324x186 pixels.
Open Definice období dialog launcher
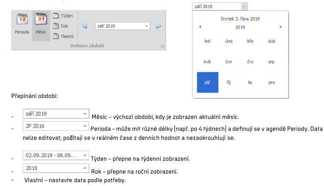162,46
